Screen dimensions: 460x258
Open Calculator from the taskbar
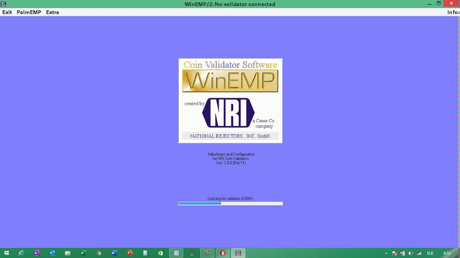click(145, 253)
